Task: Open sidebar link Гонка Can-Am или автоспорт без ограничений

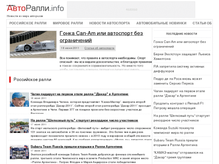Action: (x=180, y=44)
